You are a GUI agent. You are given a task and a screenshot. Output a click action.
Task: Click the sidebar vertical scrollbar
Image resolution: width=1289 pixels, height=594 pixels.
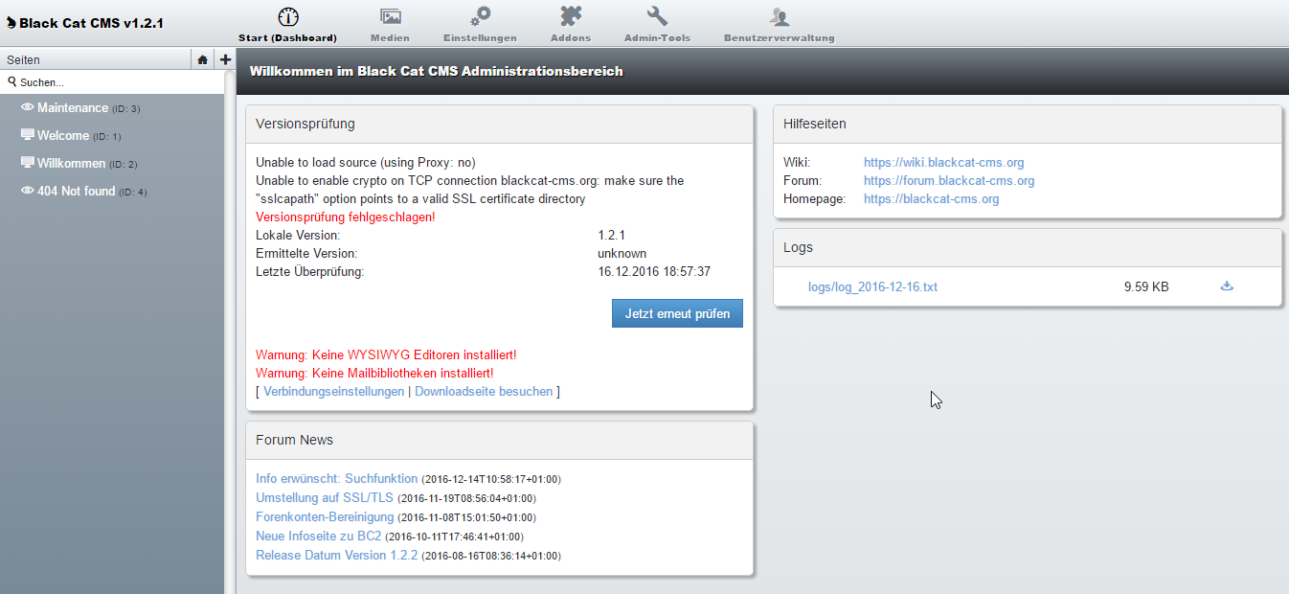(x=229, y=332)
